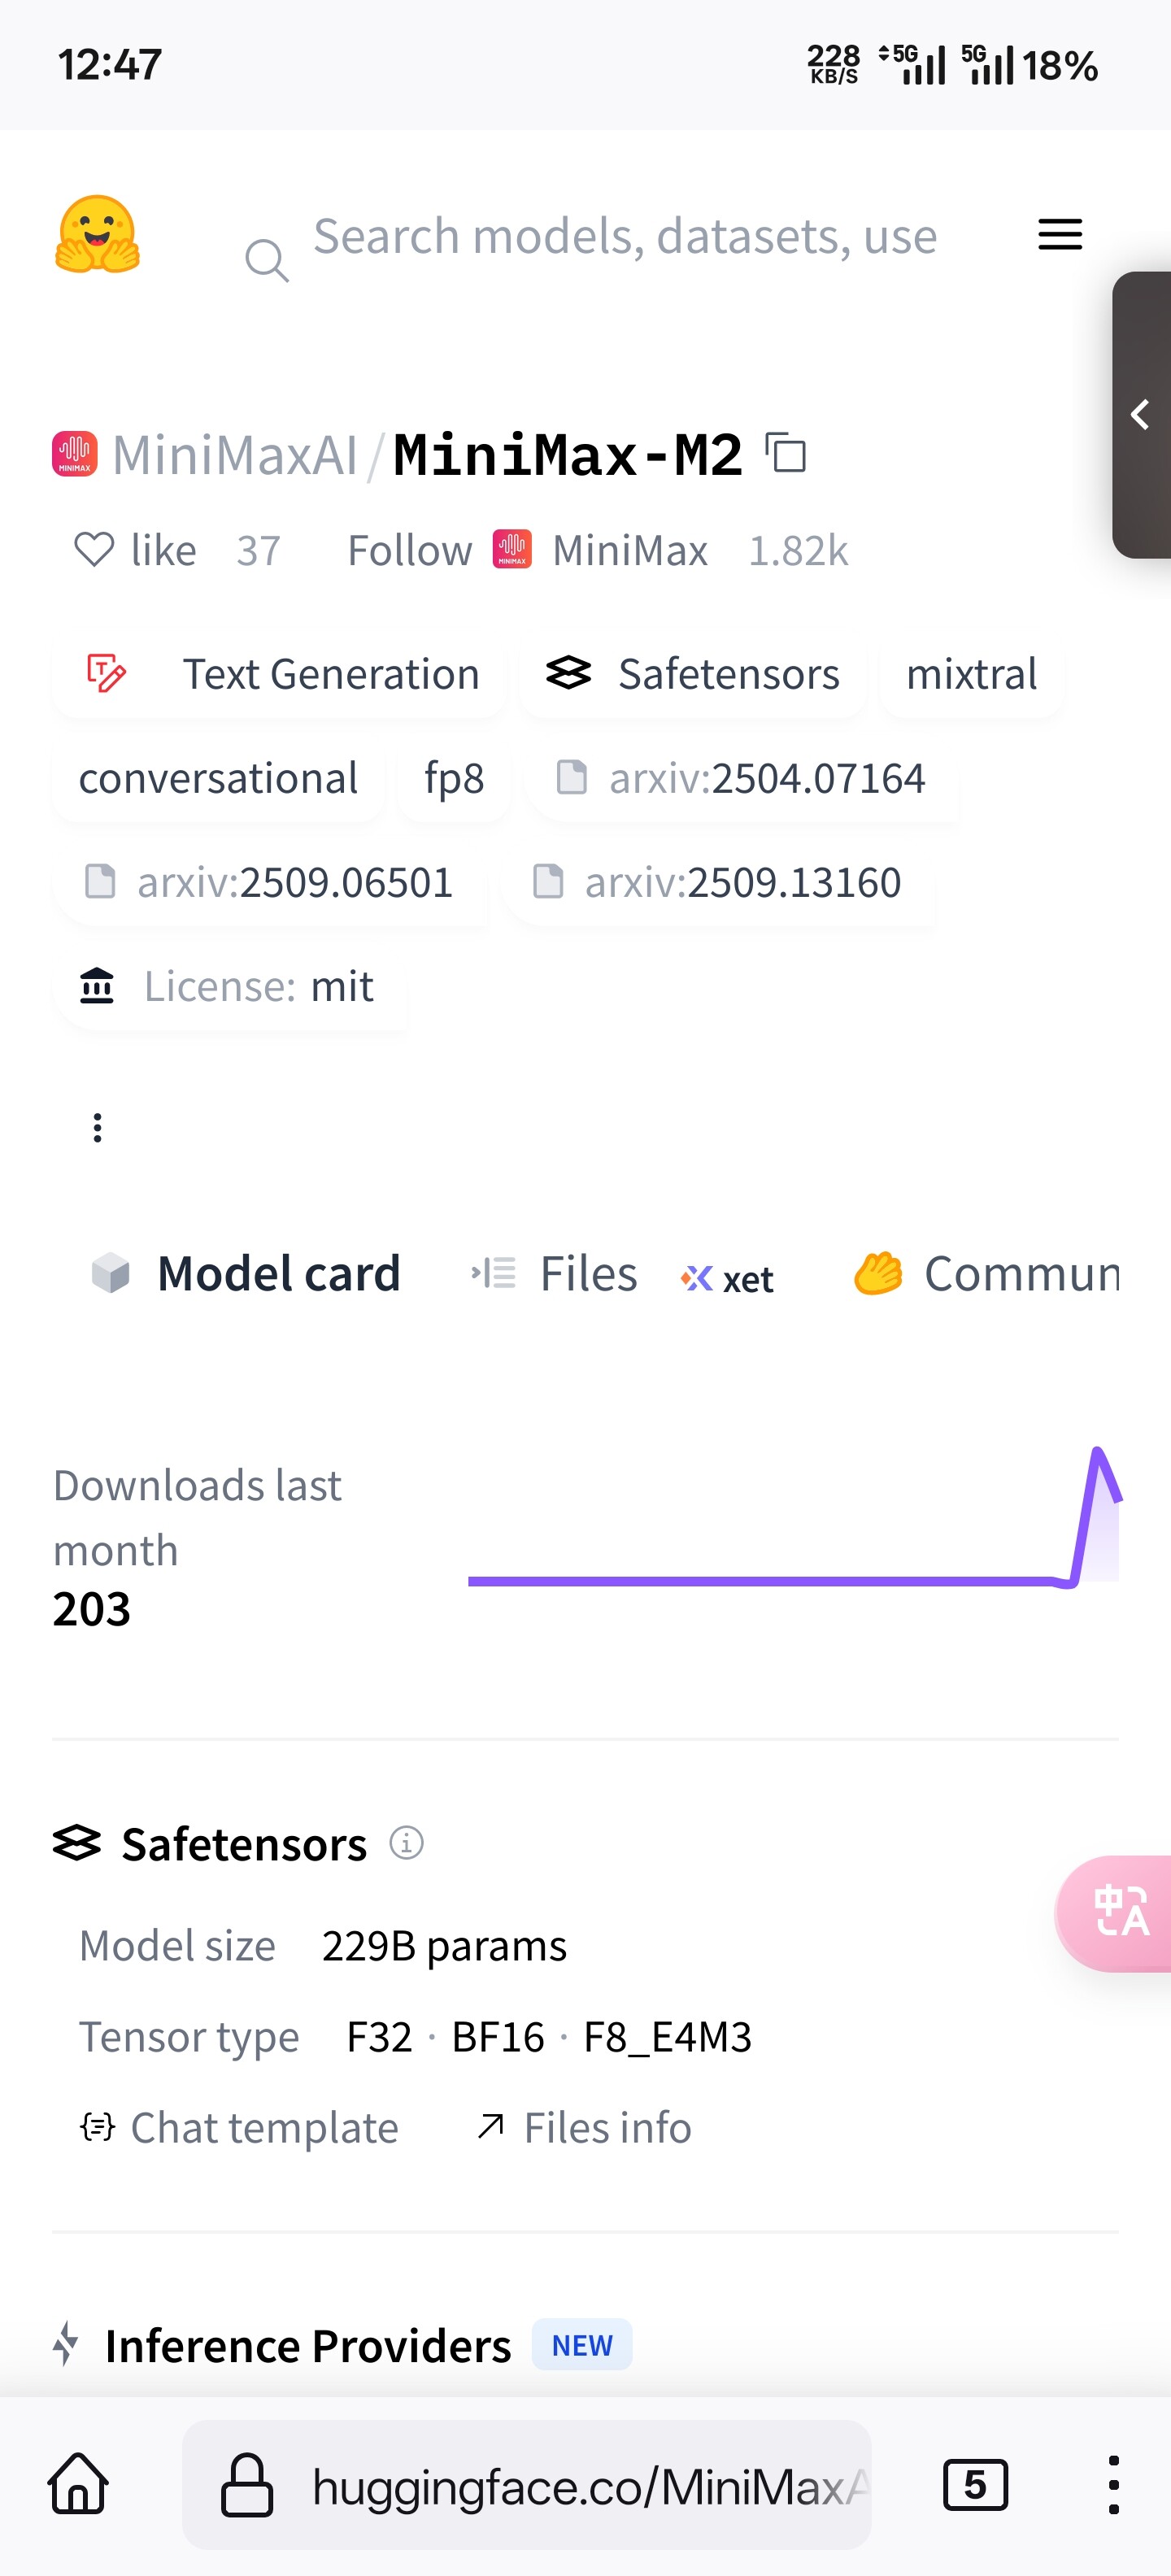Select the Text Generation tag
The image size is (1171, 2576).
point(280,674)
